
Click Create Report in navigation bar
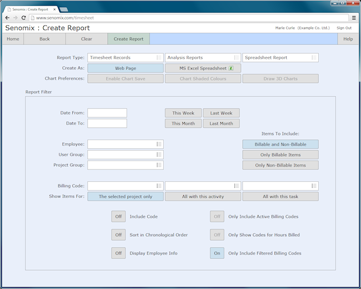pos(128,39)
